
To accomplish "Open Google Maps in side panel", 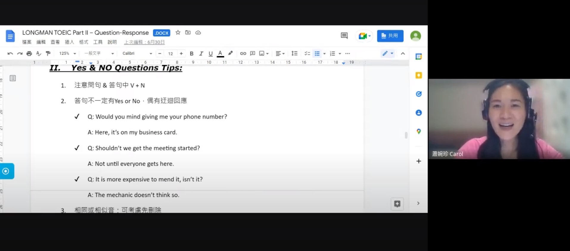I will click(419, 131).
